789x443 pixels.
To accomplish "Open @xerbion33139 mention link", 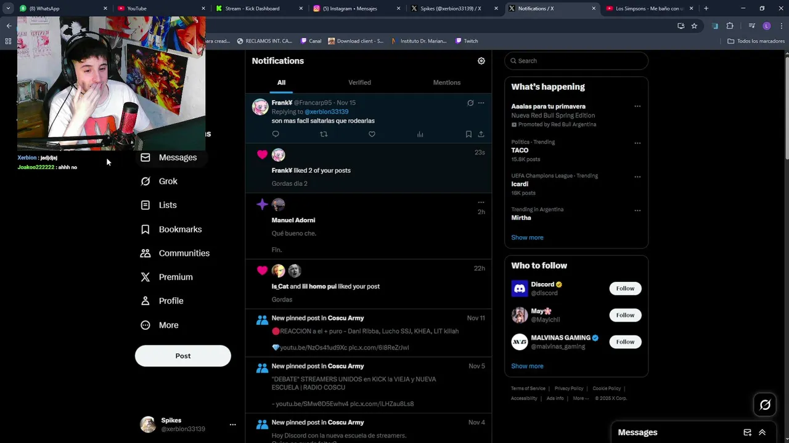I will [327, 112].
